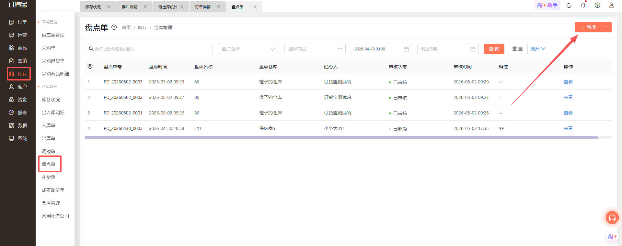Close the 待出库统计 tab

tap(182, 6)
